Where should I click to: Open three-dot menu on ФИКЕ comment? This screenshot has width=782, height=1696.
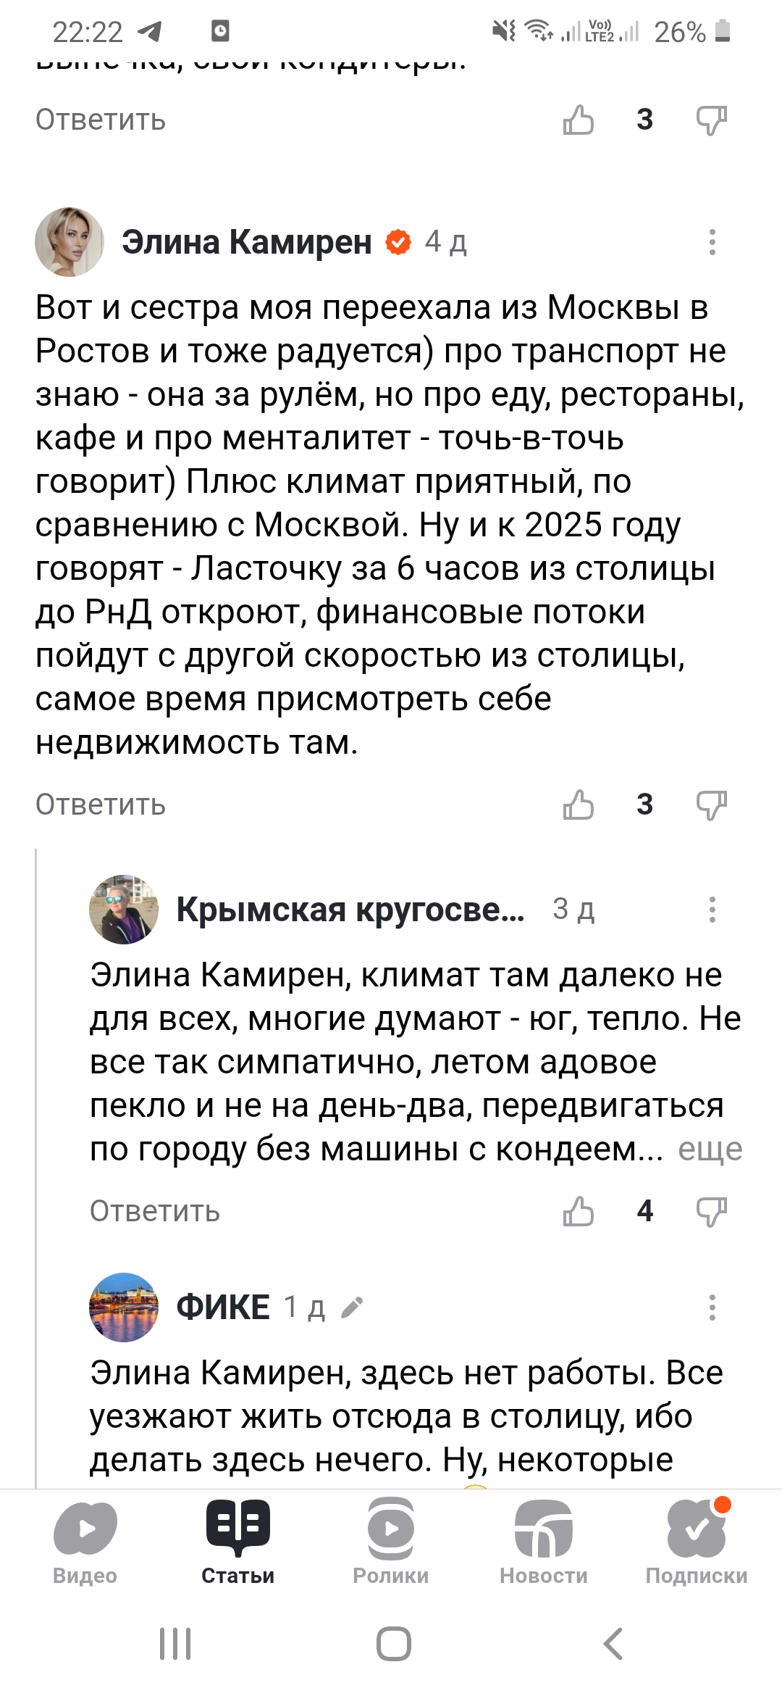pyautogui.click(x=712, y=1307)
